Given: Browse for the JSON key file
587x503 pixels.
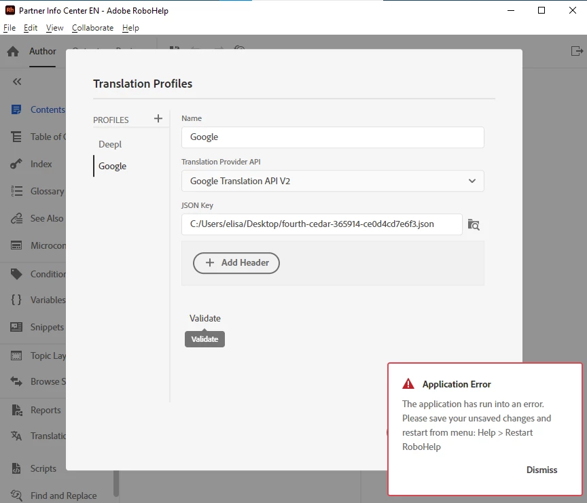Looking at the screenshot, I should pos(474,225).
